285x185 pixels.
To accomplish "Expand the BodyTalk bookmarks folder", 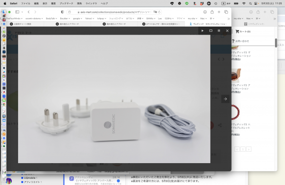I will 51,19.
